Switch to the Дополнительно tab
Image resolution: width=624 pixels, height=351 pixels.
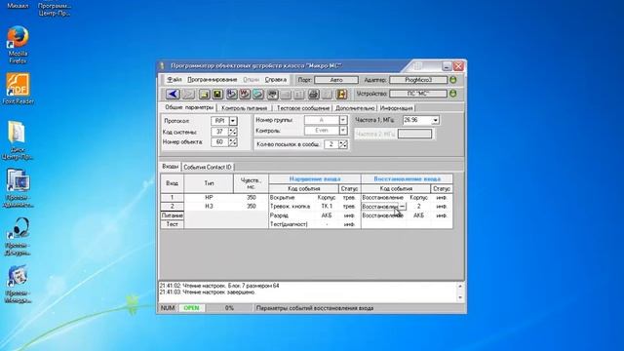coord(355,108)
